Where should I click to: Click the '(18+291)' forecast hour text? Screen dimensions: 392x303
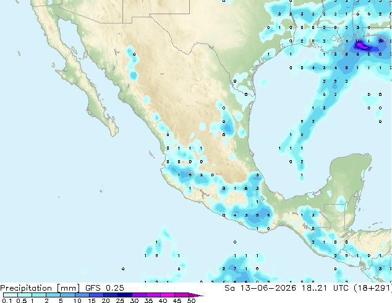point(373,288)
